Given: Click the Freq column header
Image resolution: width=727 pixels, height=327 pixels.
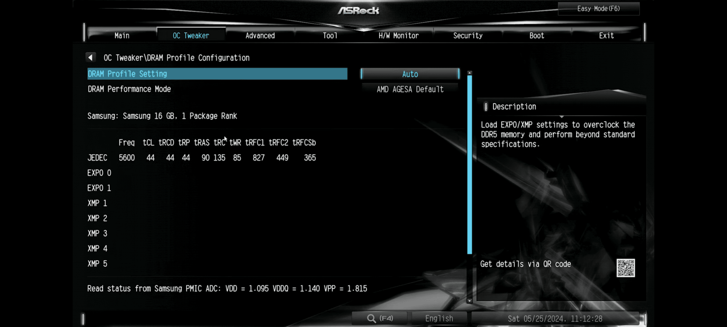Looking at the screenshot, I should point(127,143).
